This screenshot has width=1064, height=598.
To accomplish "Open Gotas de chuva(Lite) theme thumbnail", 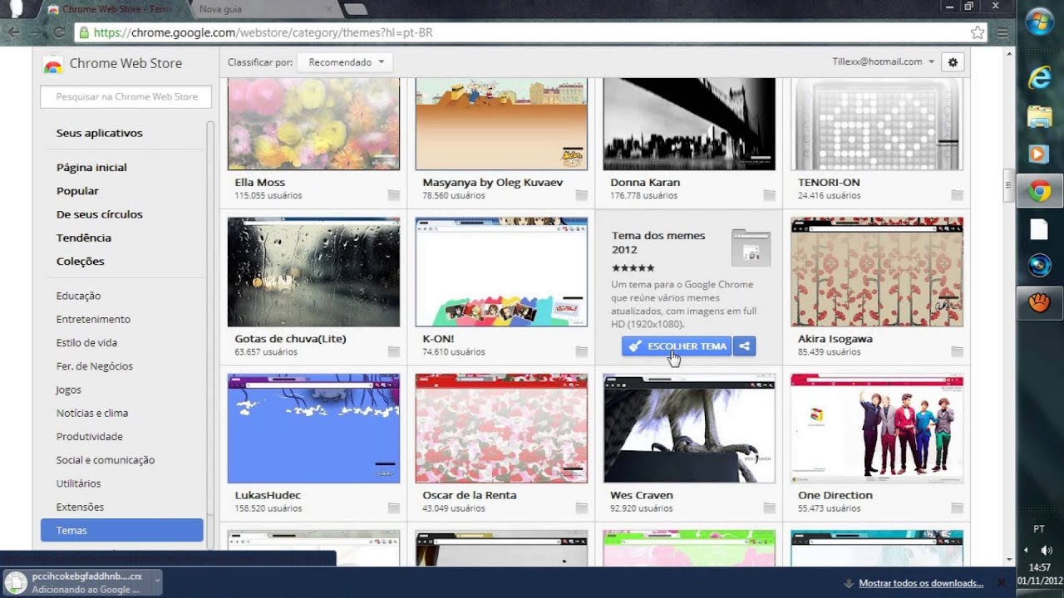I will pyautogui.click(x=313, y=272).
